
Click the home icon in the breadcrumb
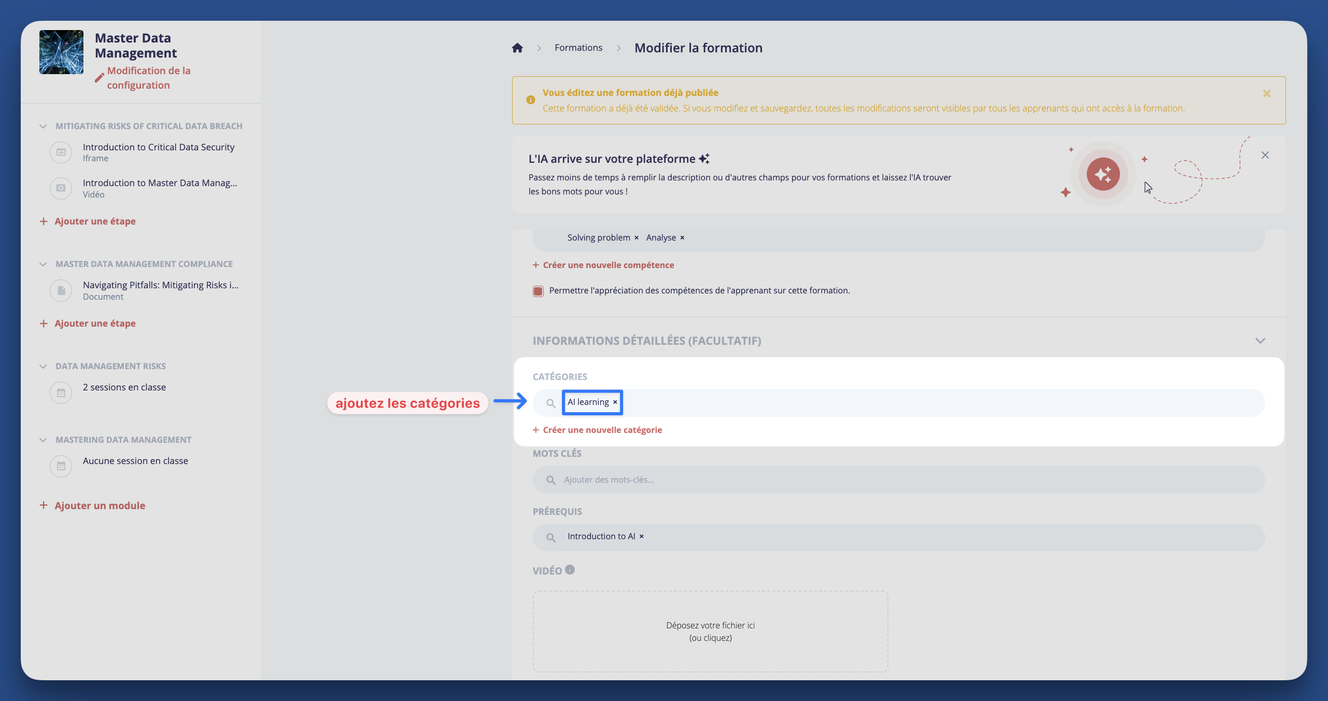tap(517, 48)
